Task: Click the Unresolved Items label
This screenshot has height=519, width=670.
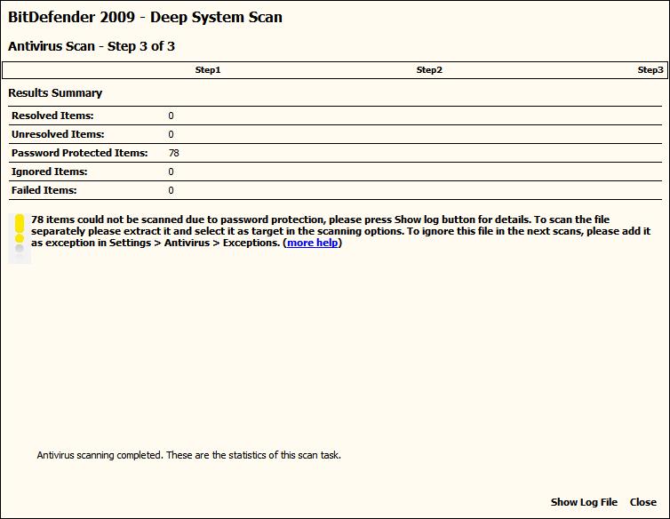Action: point(58,134)
